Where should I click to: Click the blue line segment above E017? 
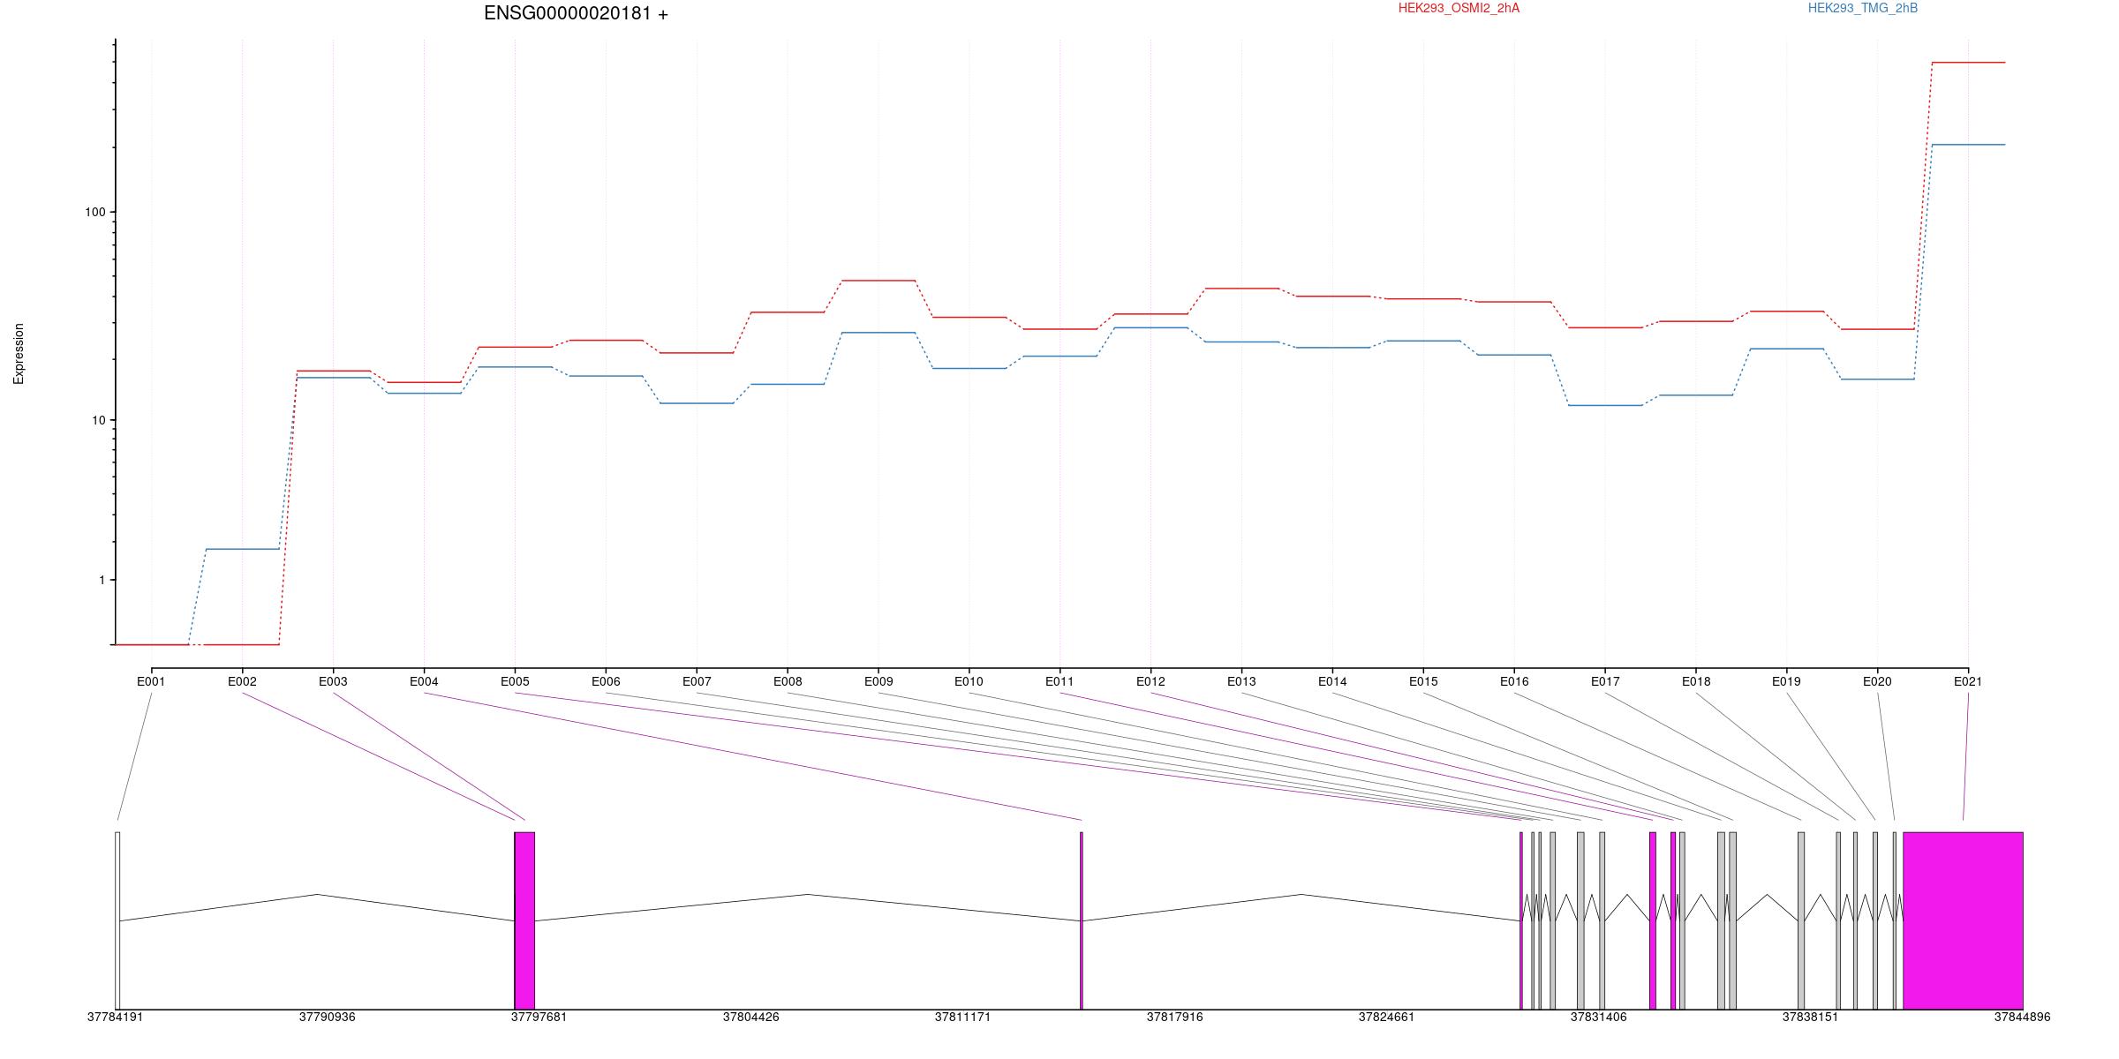1605,405
